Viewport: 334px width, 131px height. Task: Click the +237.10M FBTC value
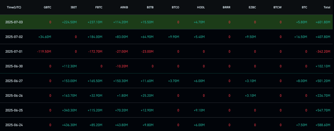coord(95,22)
